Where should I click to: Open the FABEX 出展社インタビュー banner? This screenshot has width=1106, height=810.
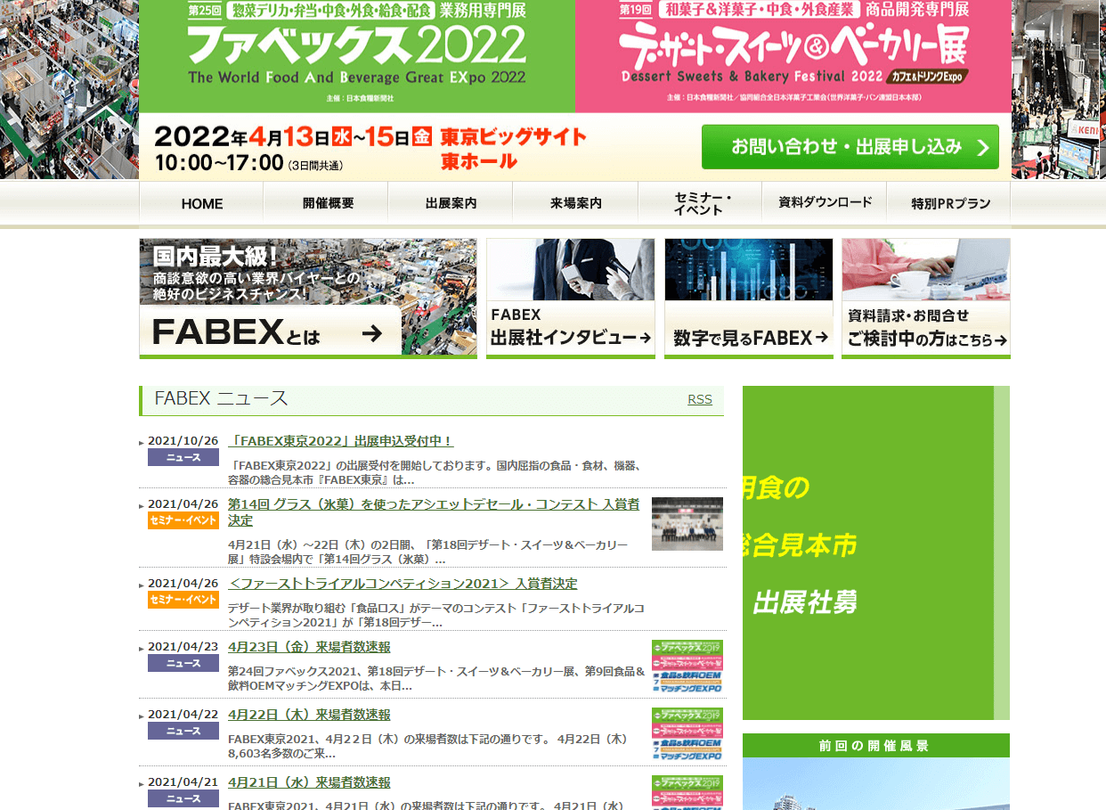click(571, 299)
